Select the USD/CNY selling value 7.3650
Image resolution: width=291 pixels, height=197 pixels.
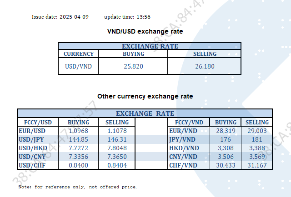pos(117,157)
